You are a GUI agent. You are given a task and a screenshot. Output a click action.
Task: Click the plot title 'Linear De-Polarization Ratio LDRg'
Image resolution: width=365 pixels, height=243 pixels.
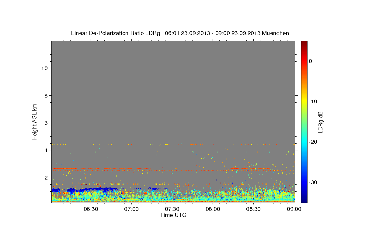pos(116,33)
